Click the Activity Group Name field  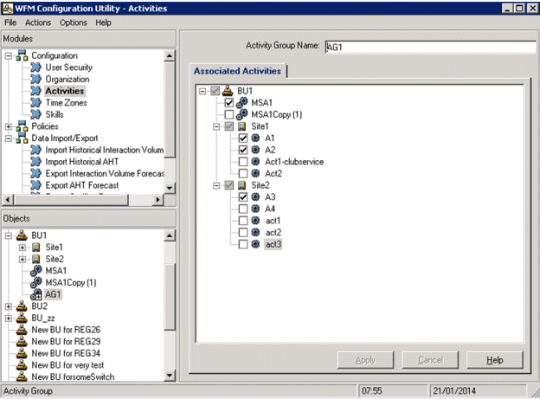(x=428, y=47)
